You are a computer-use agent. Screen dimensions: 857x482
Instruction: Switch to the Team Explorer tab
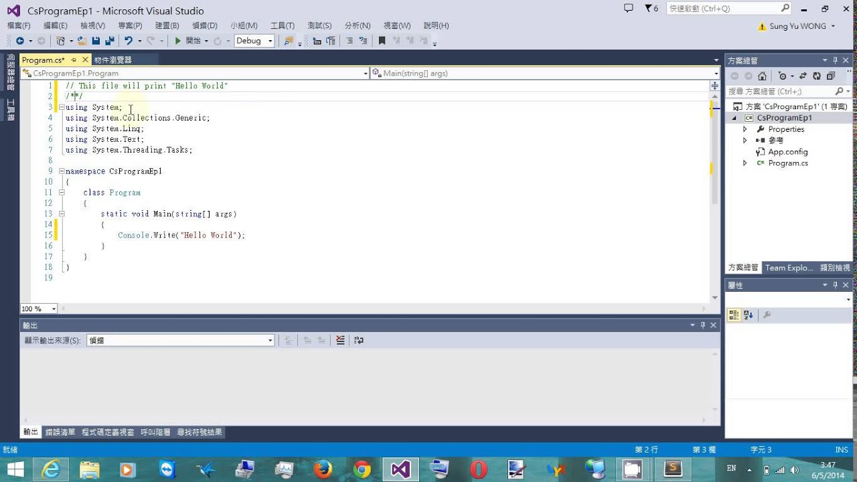pyautogui.click(x=789, y=268)
